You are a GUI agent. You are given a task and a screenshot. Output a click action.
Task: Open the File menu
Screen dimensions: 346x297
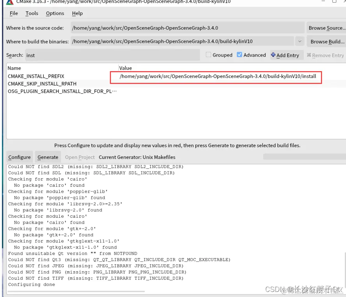click(x=14, y=13)
